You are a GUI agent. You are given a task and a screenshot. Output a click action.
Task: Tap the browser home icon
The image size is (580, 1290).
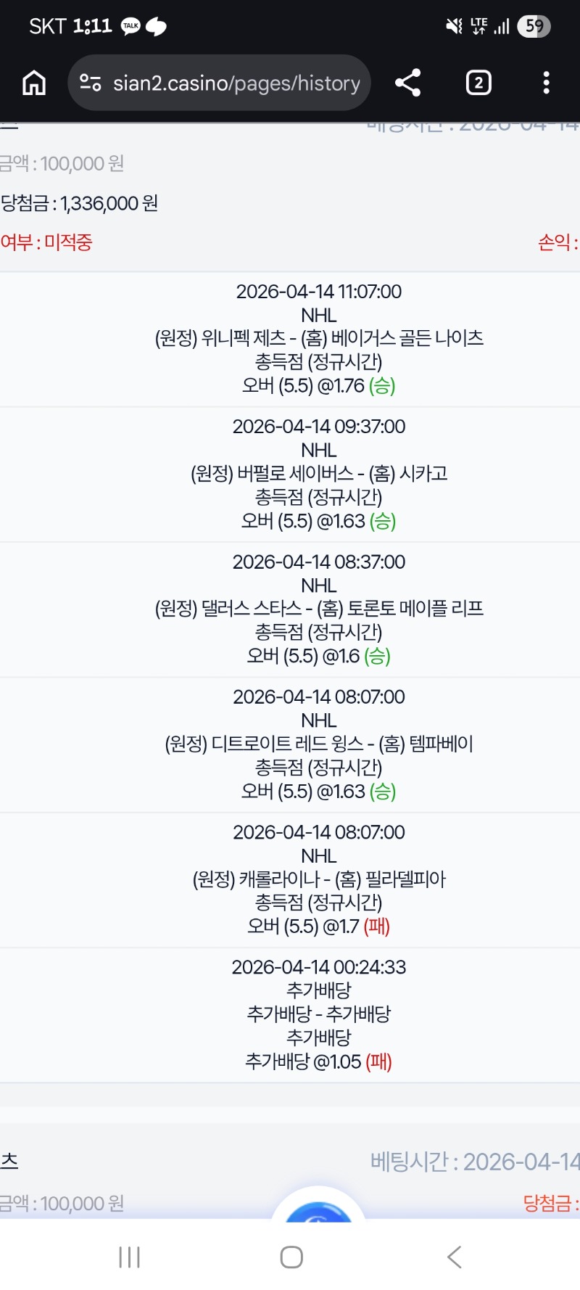pos(34,83)
